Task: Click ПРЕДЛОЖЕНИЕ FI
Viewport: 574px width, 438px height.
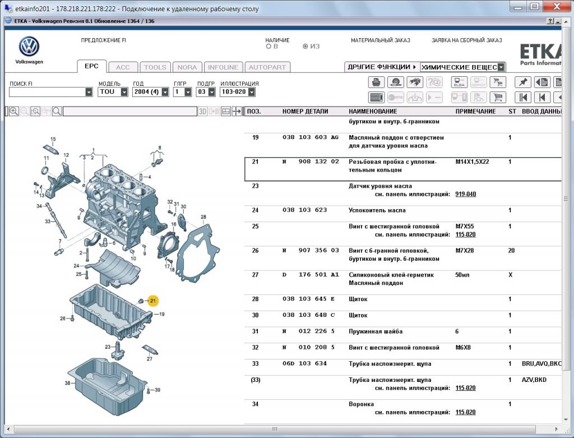Action: pyautogui.click(x=103, y=40)
